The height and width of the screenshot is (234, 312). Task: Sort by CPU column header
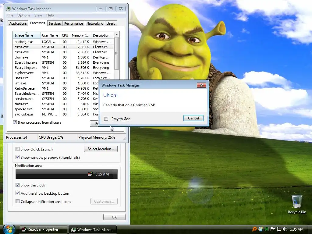[x=65, y=35]
